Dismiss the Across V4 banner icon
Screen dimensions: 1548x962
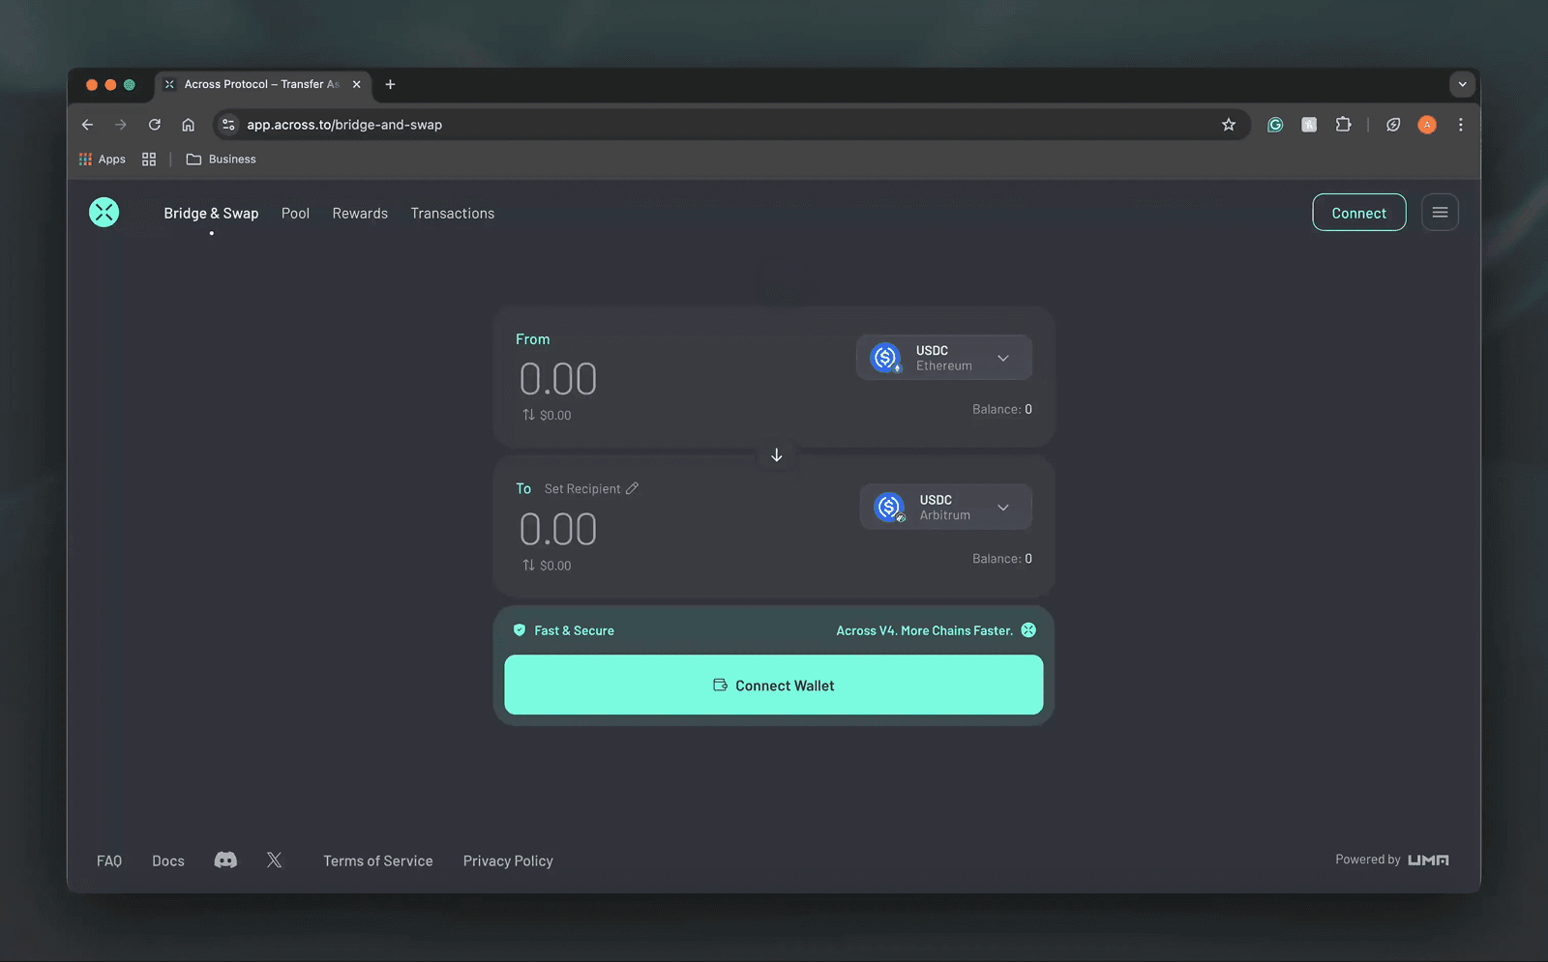click(x=1027, y=629)
